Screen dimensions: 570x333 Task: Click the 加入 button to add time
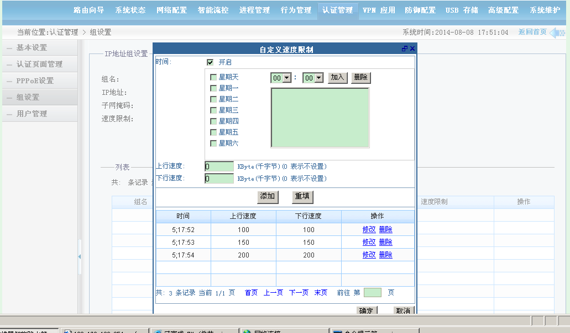coord(338,78)
